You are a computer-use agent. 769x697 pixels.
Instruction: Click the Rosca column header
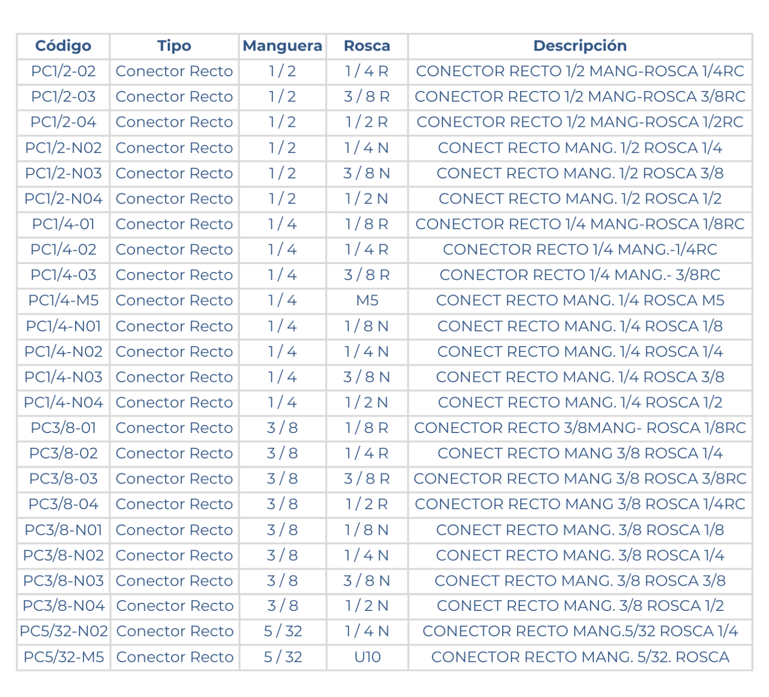click(x=367, y=46)
